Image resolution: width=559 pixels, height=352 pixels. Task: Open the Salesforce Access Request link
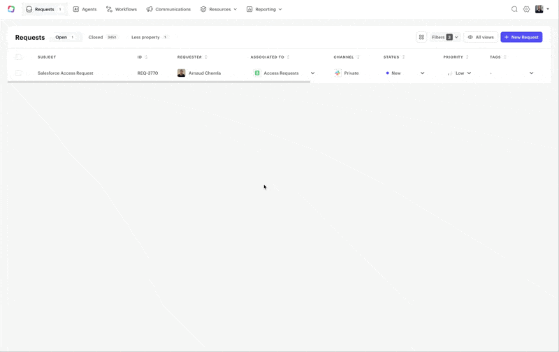[x=66, y=73]
